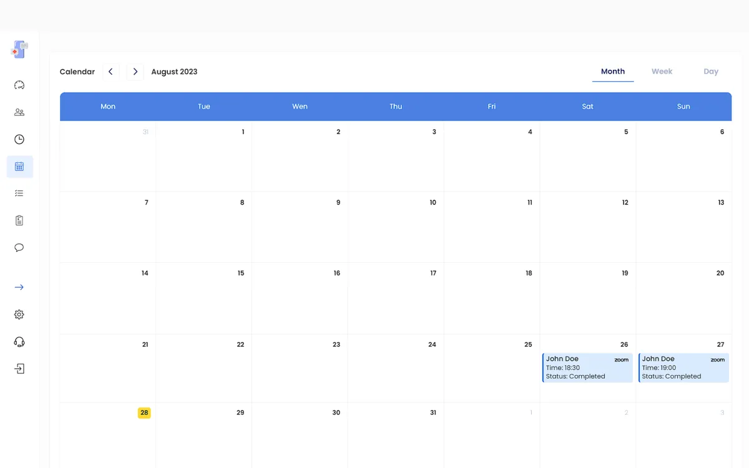Screen dimensions: 749x468
Task: Select date 15 on the calendar
Action: coord(241,273)
